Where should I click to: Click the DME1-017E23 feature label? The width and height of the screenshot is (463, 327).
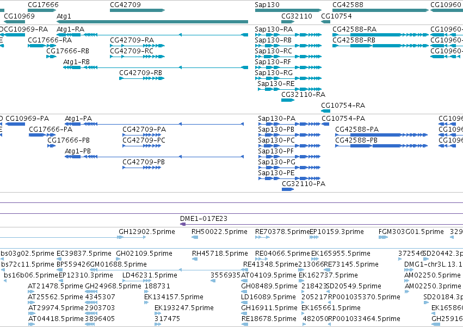(x=203, y=219)
